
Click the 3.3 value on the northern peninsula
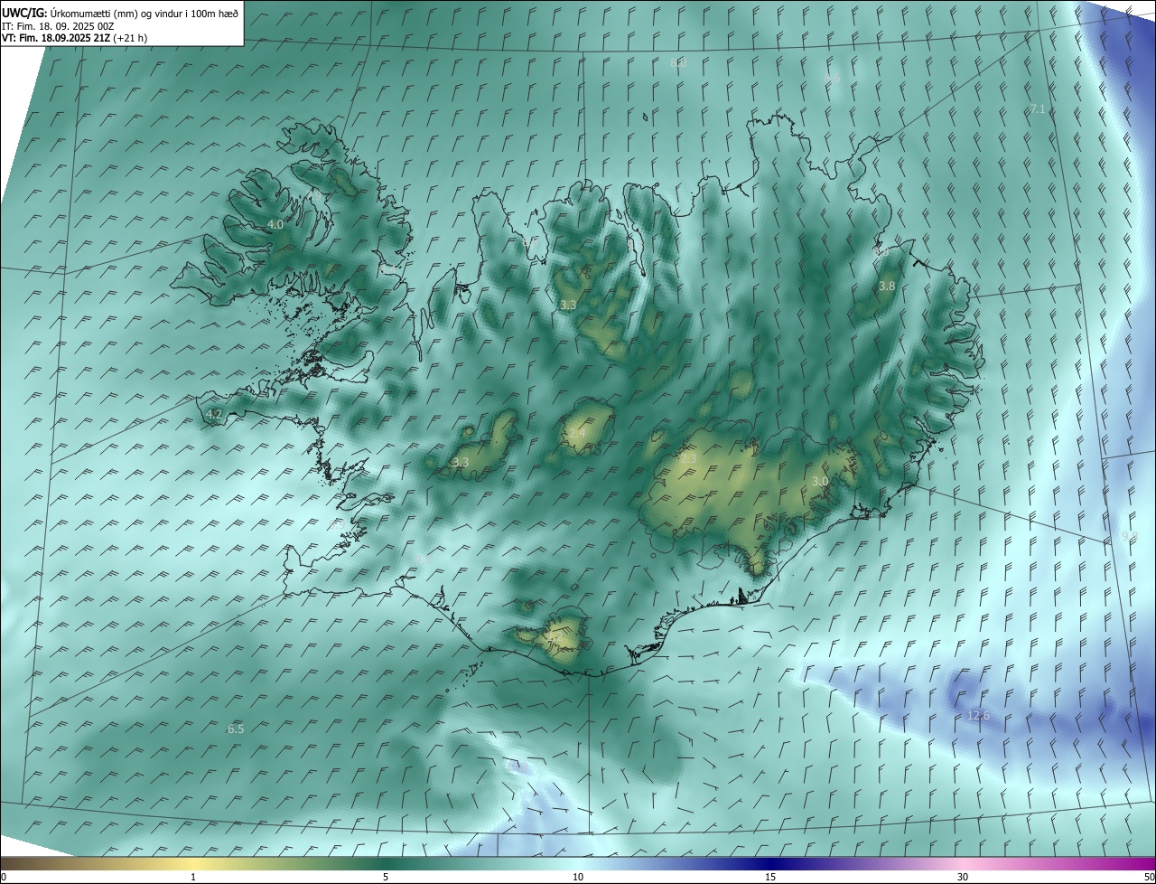click(568, 306)
